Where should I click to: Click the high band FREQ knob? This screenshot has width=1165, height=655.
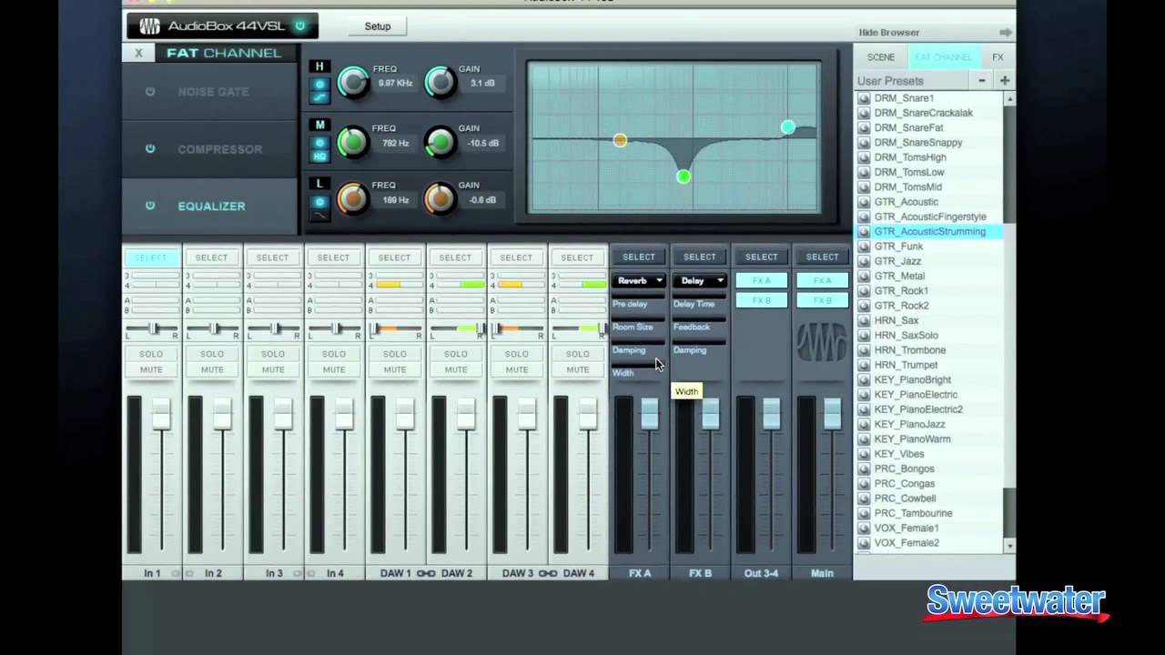point(352,83)
